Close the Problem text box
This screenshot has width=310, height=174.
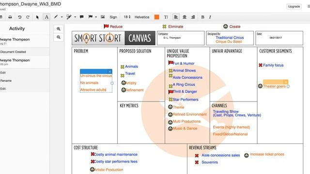click(110, 72)
